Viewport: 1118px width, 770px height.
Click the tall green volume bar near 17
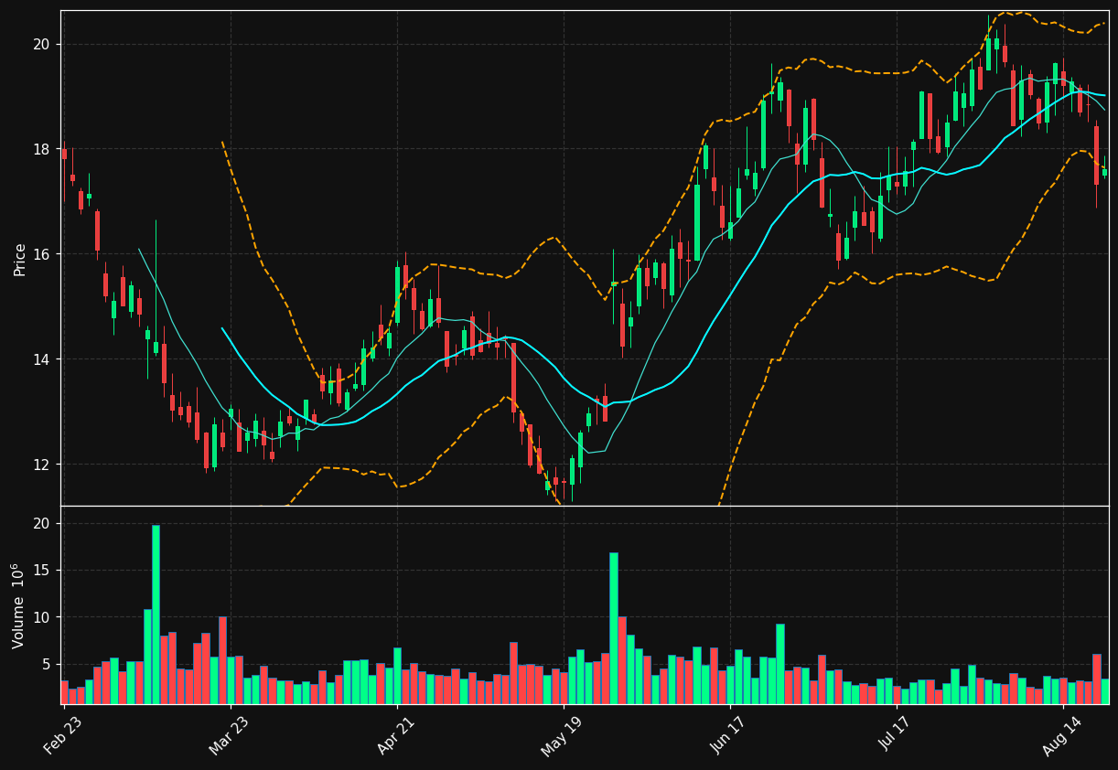(x=614, y=628)
